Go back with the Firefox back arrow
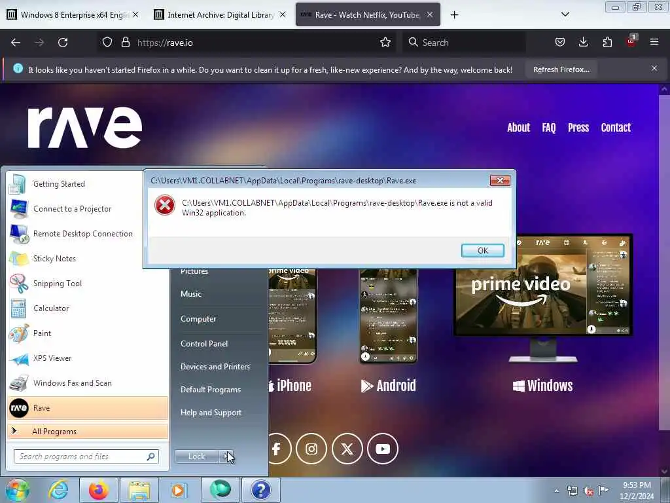 [16, 43]
